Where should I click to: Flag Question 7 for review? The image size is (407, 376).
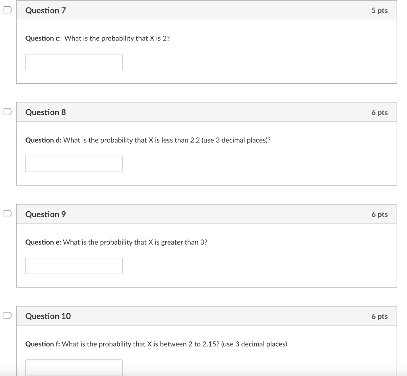[8, 10]
